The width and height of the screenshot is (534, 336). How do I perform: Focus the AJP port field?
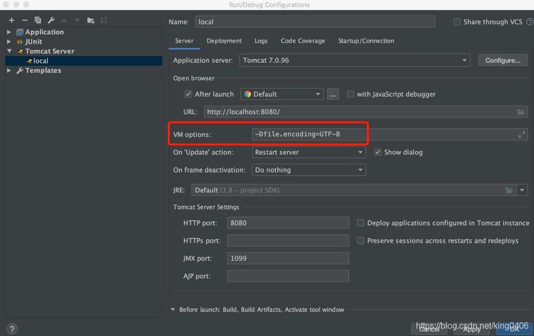[x=288, y=276]
